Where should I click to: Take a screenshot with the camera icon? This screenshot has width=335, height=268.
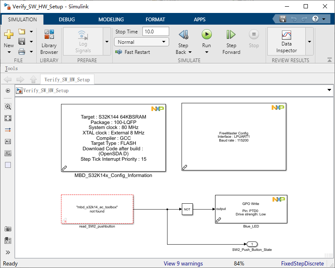pyautogui.click(x=8, y=229)
